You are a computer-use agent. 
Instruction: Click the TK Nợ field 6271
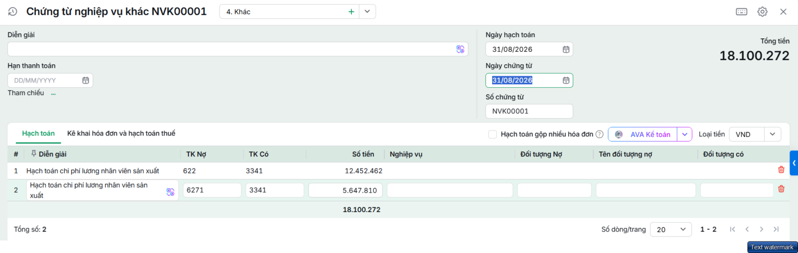click(212, 190)
